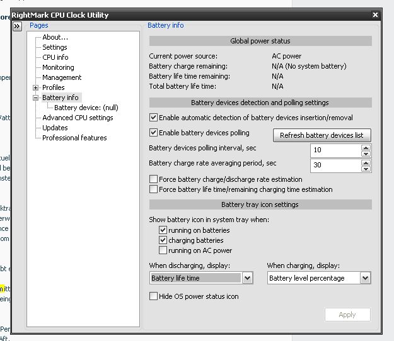Image resolution: width=394 pixels, height=341 pixels.
Task: Decrease charge rate averaging period
Action: point(366,169)
